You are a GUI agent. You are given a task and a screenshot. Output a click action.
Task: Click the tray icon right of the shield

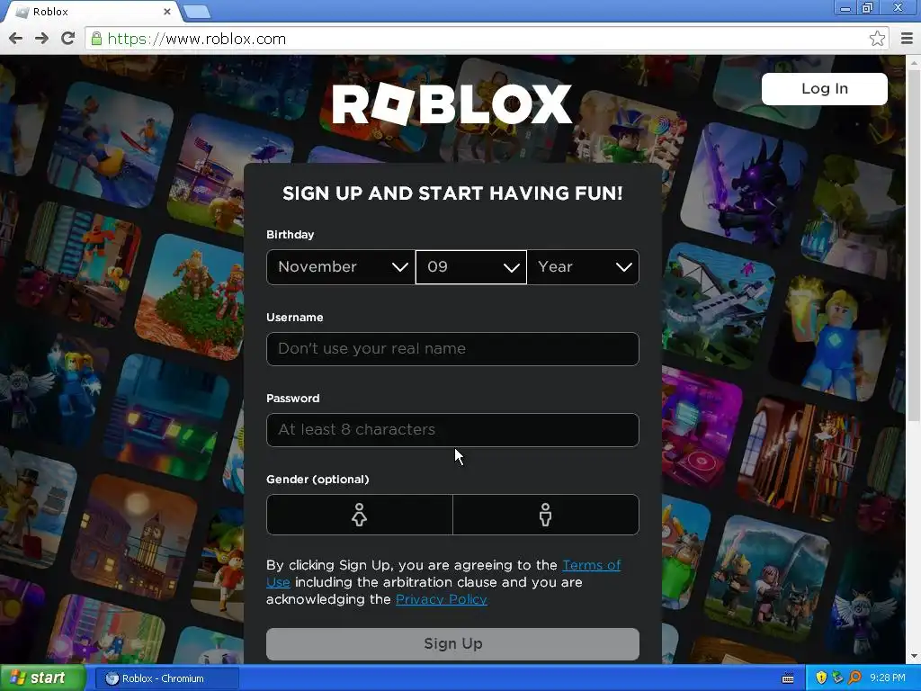tap(837, 678)
